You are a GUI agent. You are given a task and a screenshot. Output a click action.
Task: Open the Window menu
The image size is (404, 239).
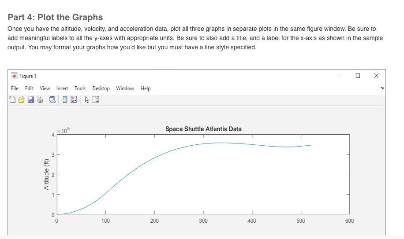coord(125,88)
